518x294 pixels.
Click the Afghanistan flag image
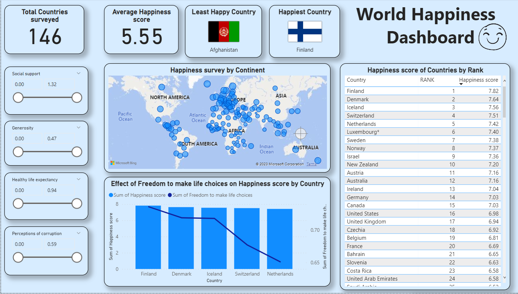[224, 31]
